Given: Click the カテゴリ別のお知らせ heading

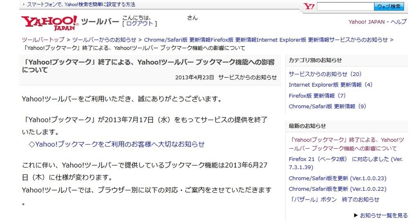Looking at the screenshot, I should tap(315, 60).
